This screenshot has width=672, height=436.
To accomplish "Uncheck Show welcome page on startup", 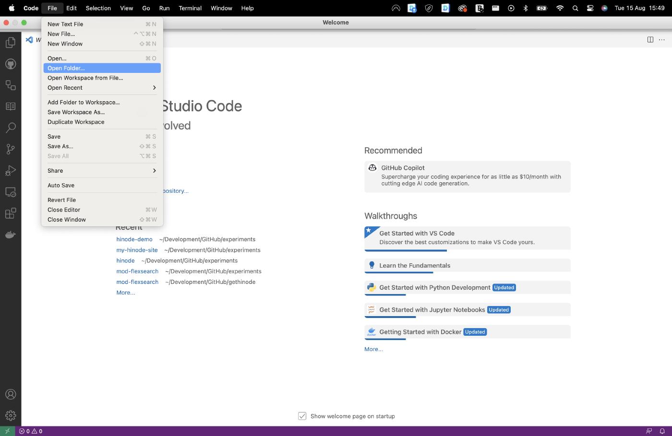I will [x=302, y=416].
